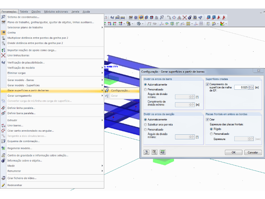This screenshot has width=265, height=199.
Task: Click Definir linha paralela icon
Action: pyautogui.click(x=3, y=108)
